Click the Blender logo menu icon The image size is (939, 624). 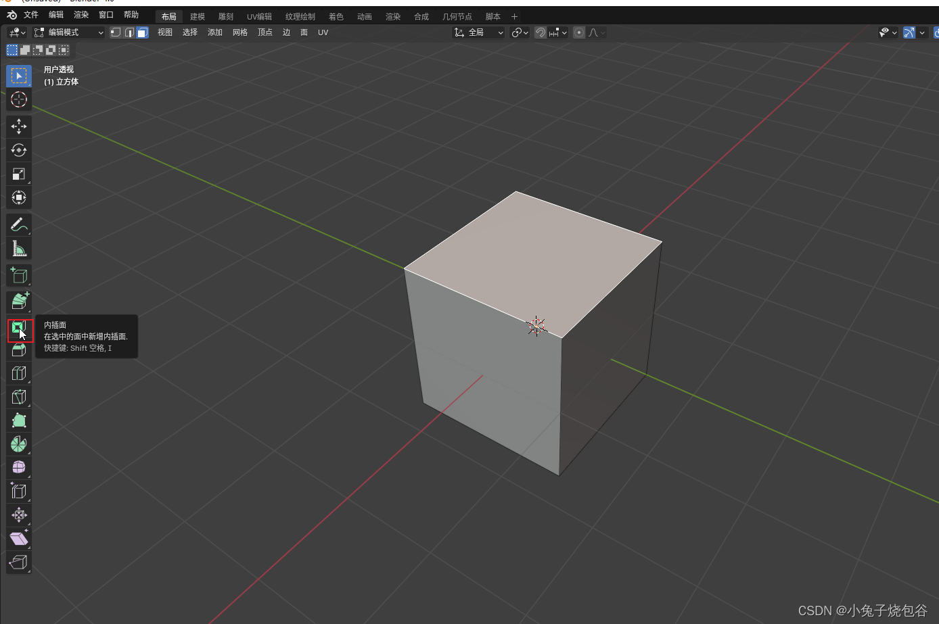(x=12, y=15)
